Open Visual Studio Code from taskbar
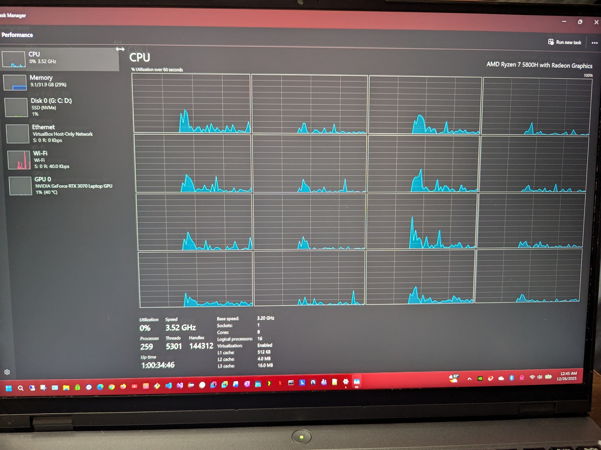 tap(168, 386)
